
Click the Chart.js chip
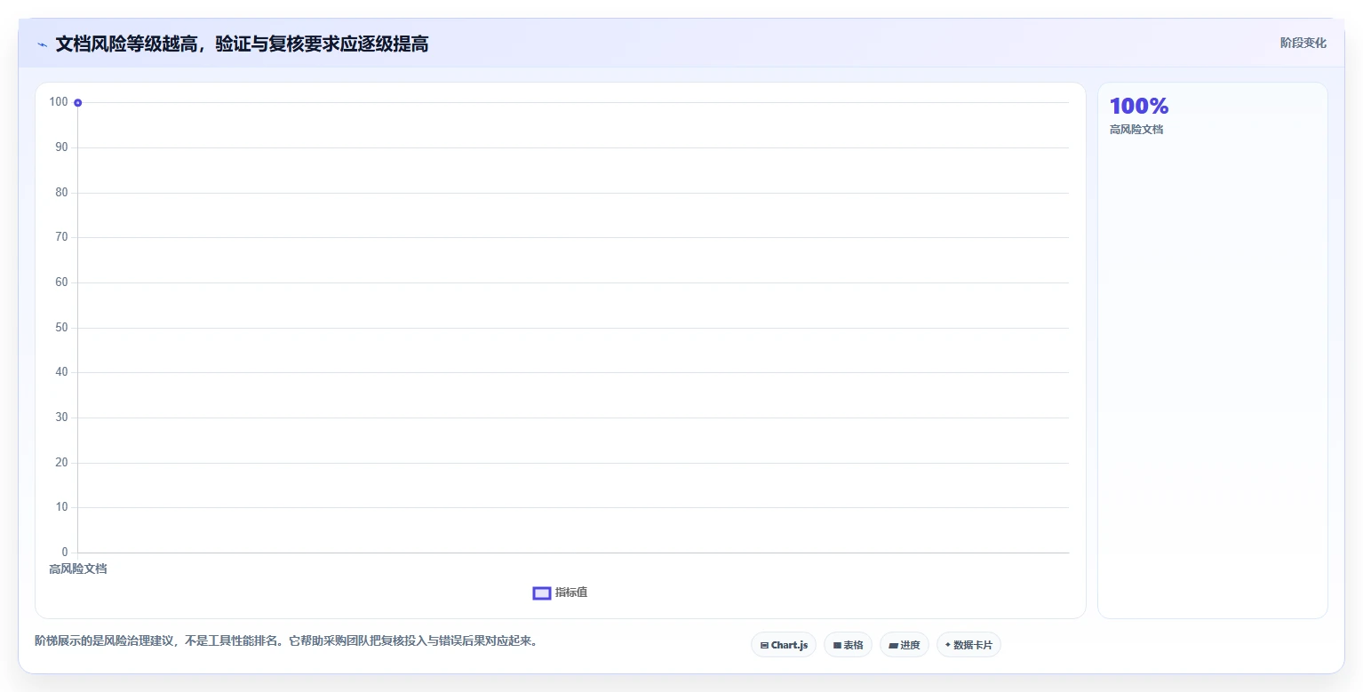(784, 645)
